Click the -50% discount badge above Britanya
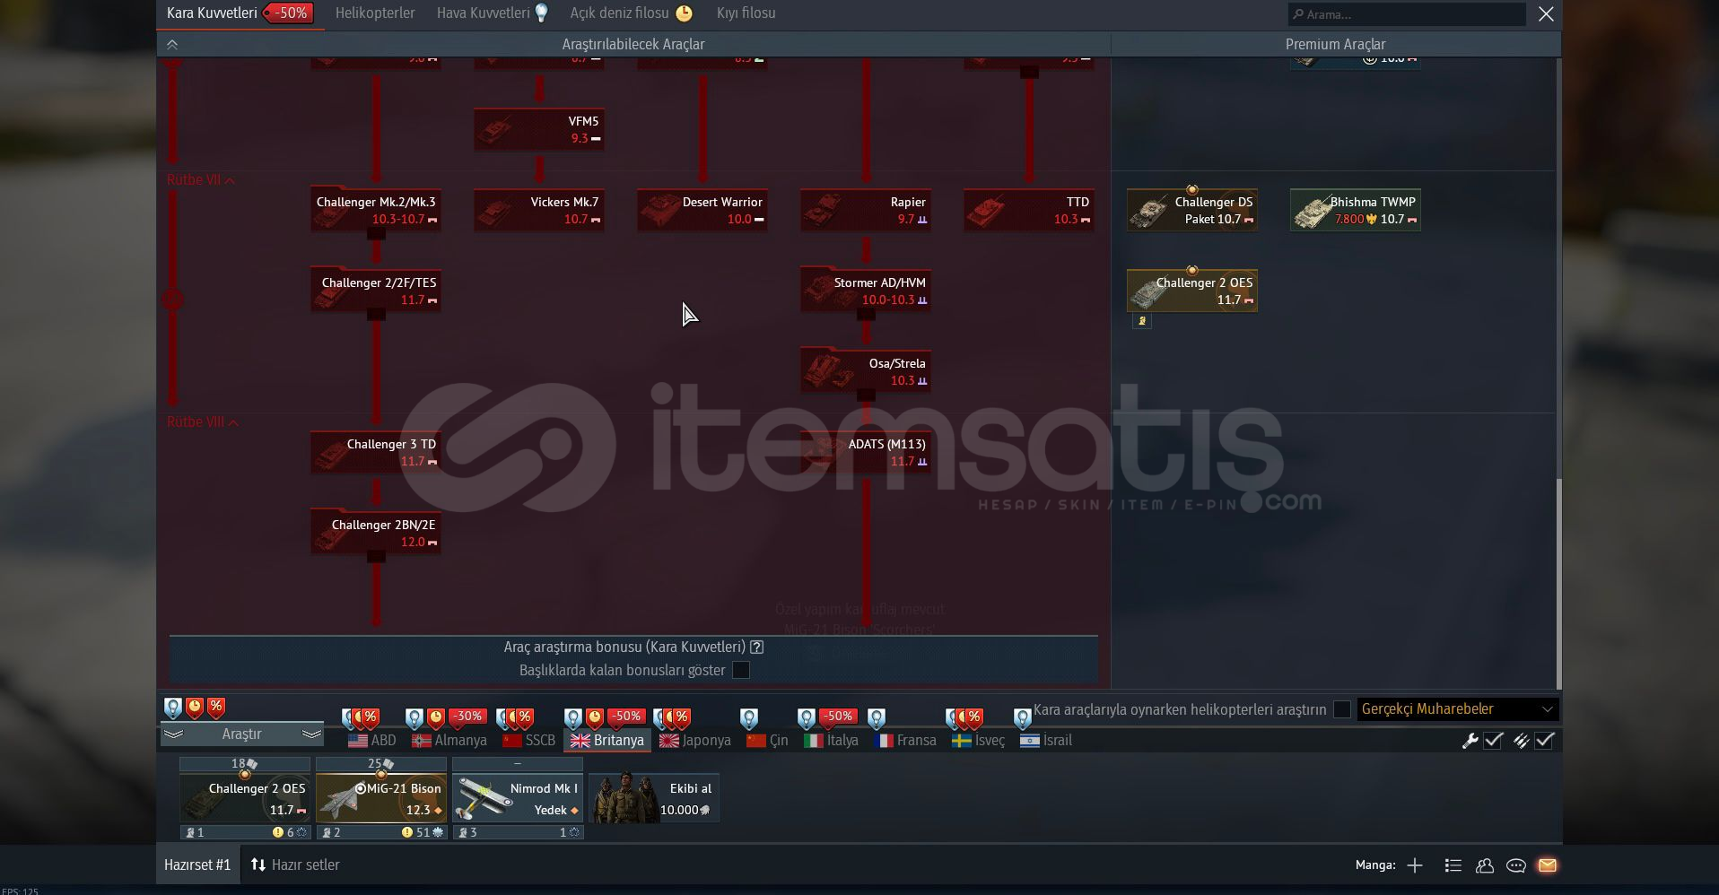This screenshot has height=895, width=1719. [625, 717]
